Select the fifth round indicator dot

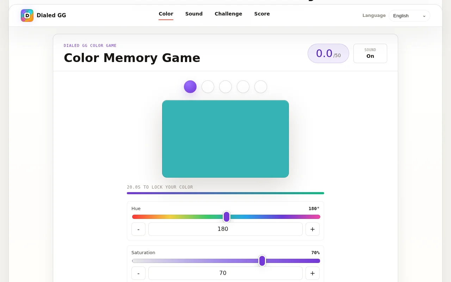[x=261, y=87]
